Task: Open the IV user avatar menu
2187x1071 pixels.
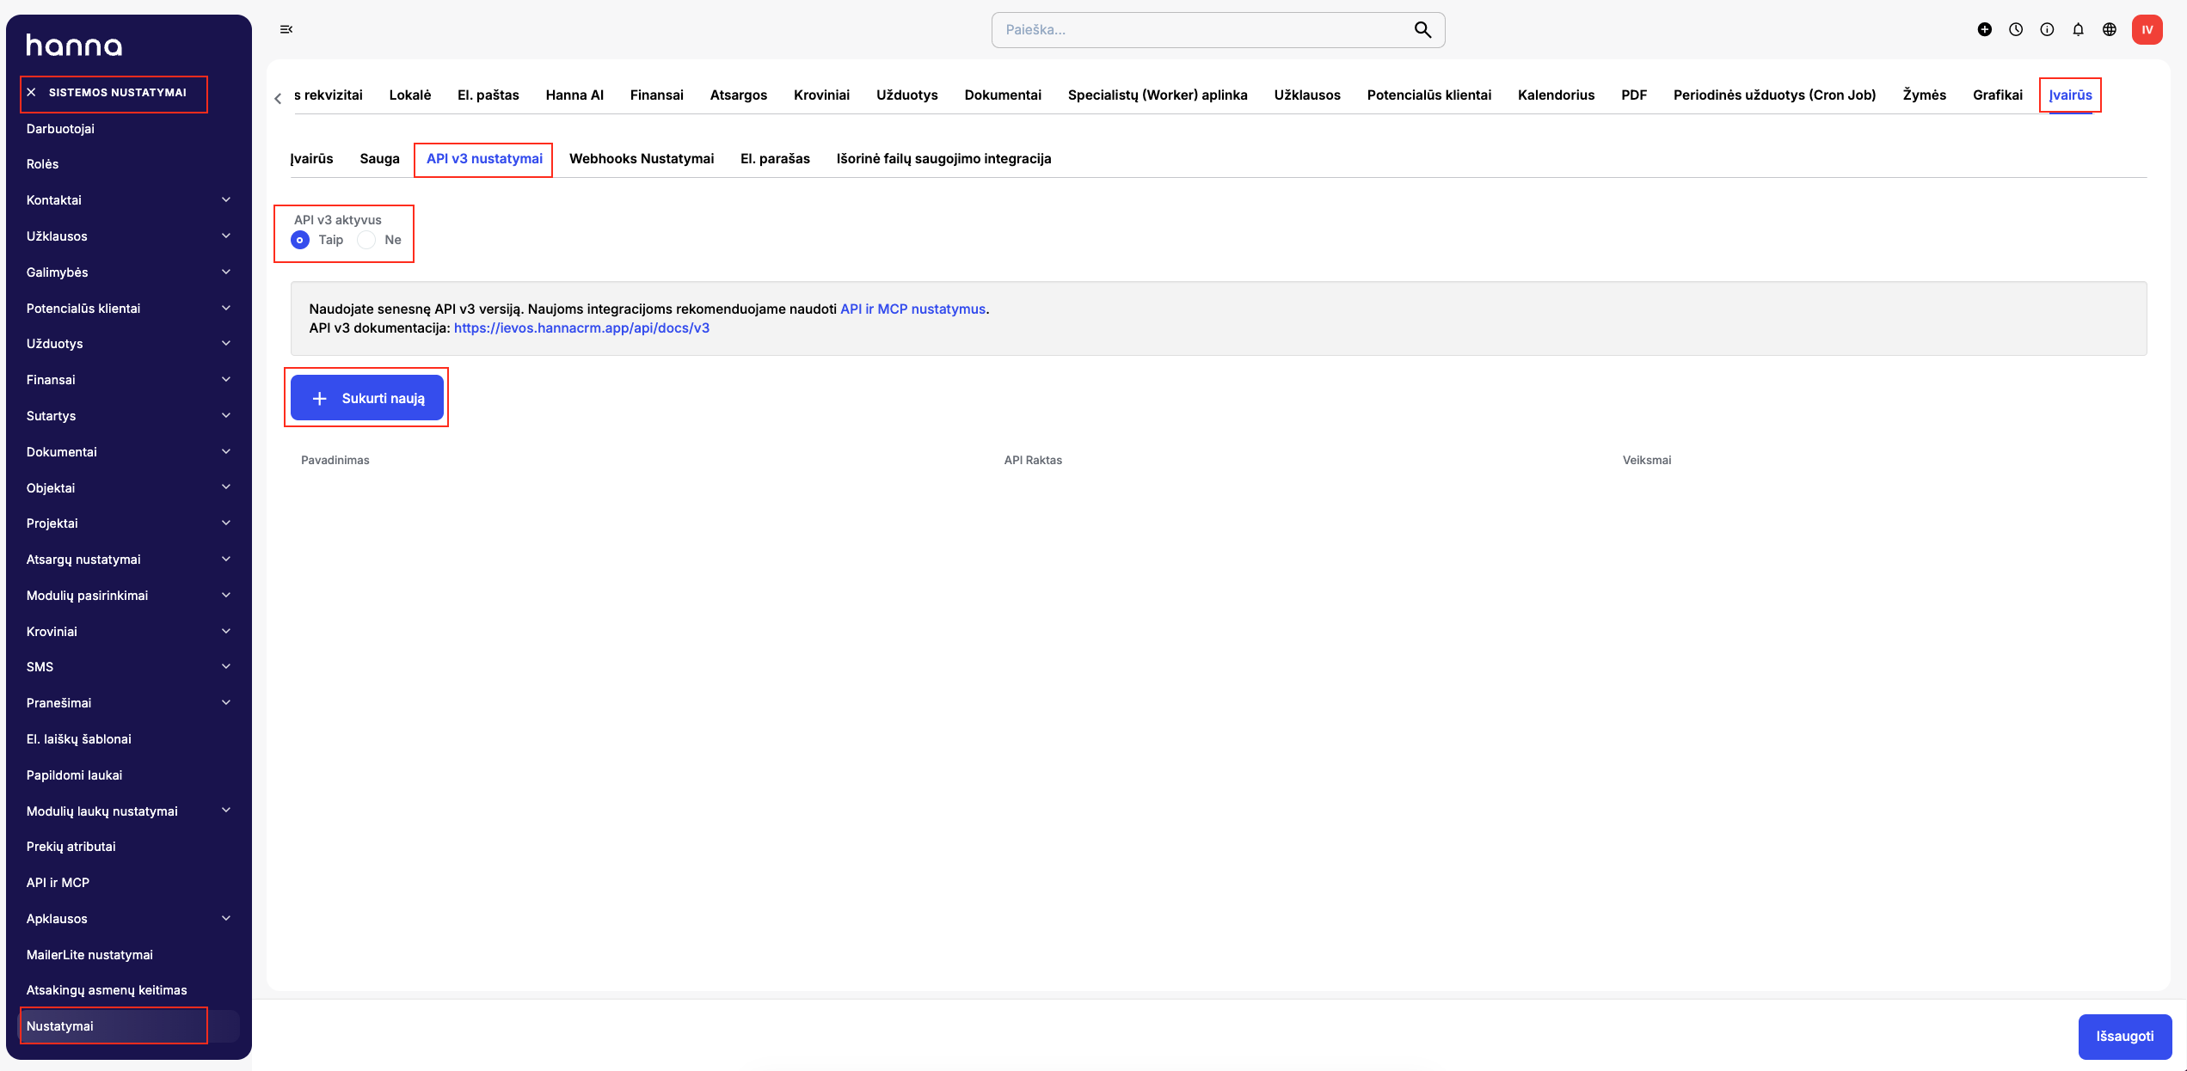Action: tap(2147, 29)
